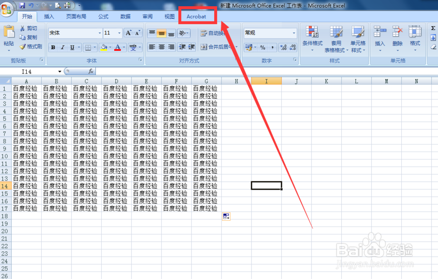Open the Name Box dropdown arrow
Viewport: 438px width, 279px height.
60,72
